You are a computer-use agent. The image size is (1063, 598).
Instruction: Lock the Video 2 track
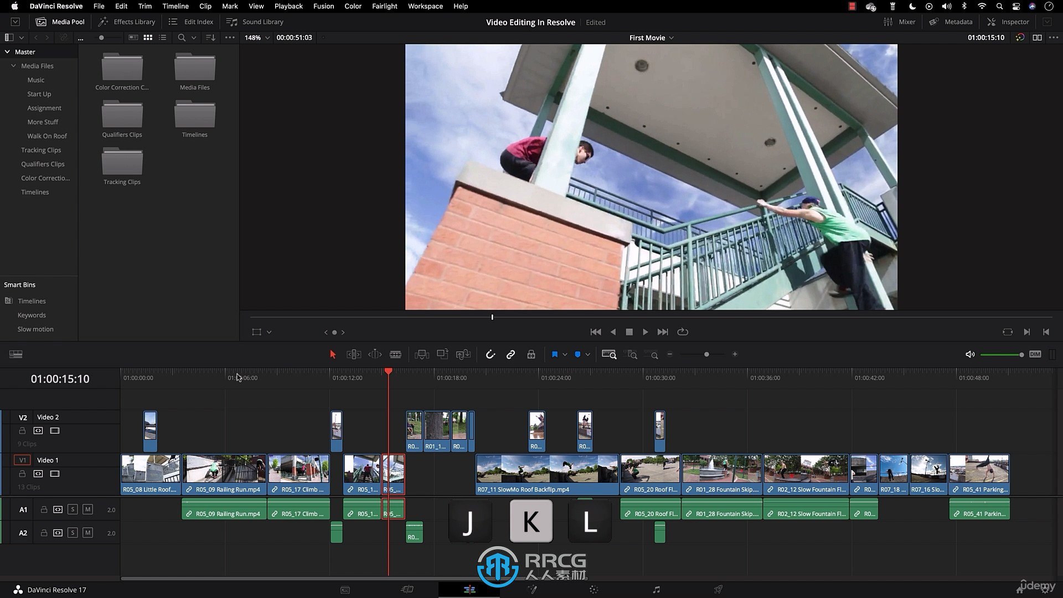[x=22, y=431]
